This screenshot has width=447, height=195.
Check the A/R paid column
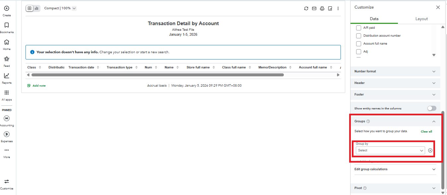(x=358, y=28)
